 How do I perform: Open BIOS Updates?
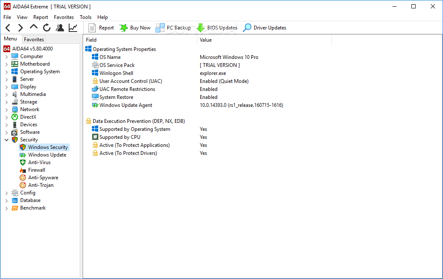tap(217, 28)
